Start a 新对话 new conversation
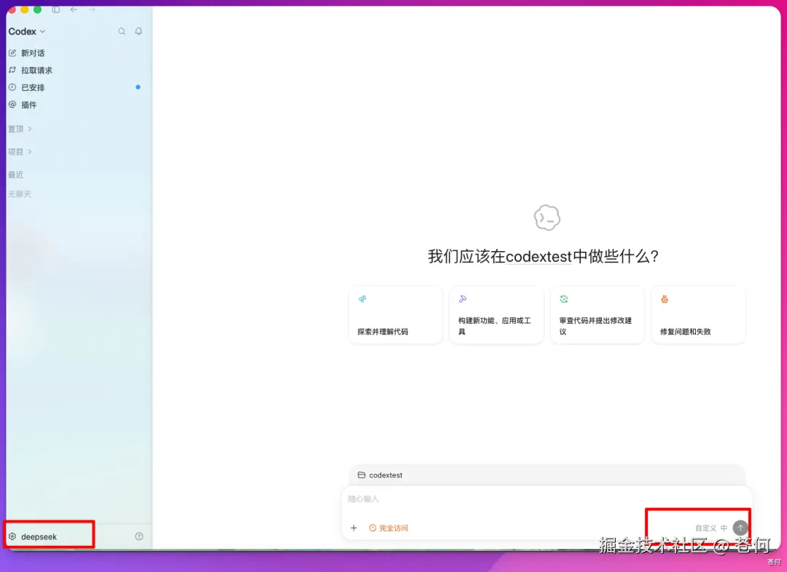This screenshot has height=572, width=787. click(27, 52)
